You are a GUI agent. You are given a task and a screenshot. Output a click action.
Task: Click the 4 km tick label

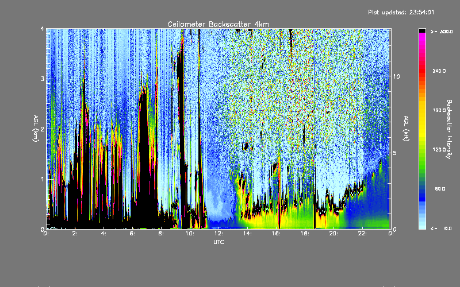click(x=43, y=29)
